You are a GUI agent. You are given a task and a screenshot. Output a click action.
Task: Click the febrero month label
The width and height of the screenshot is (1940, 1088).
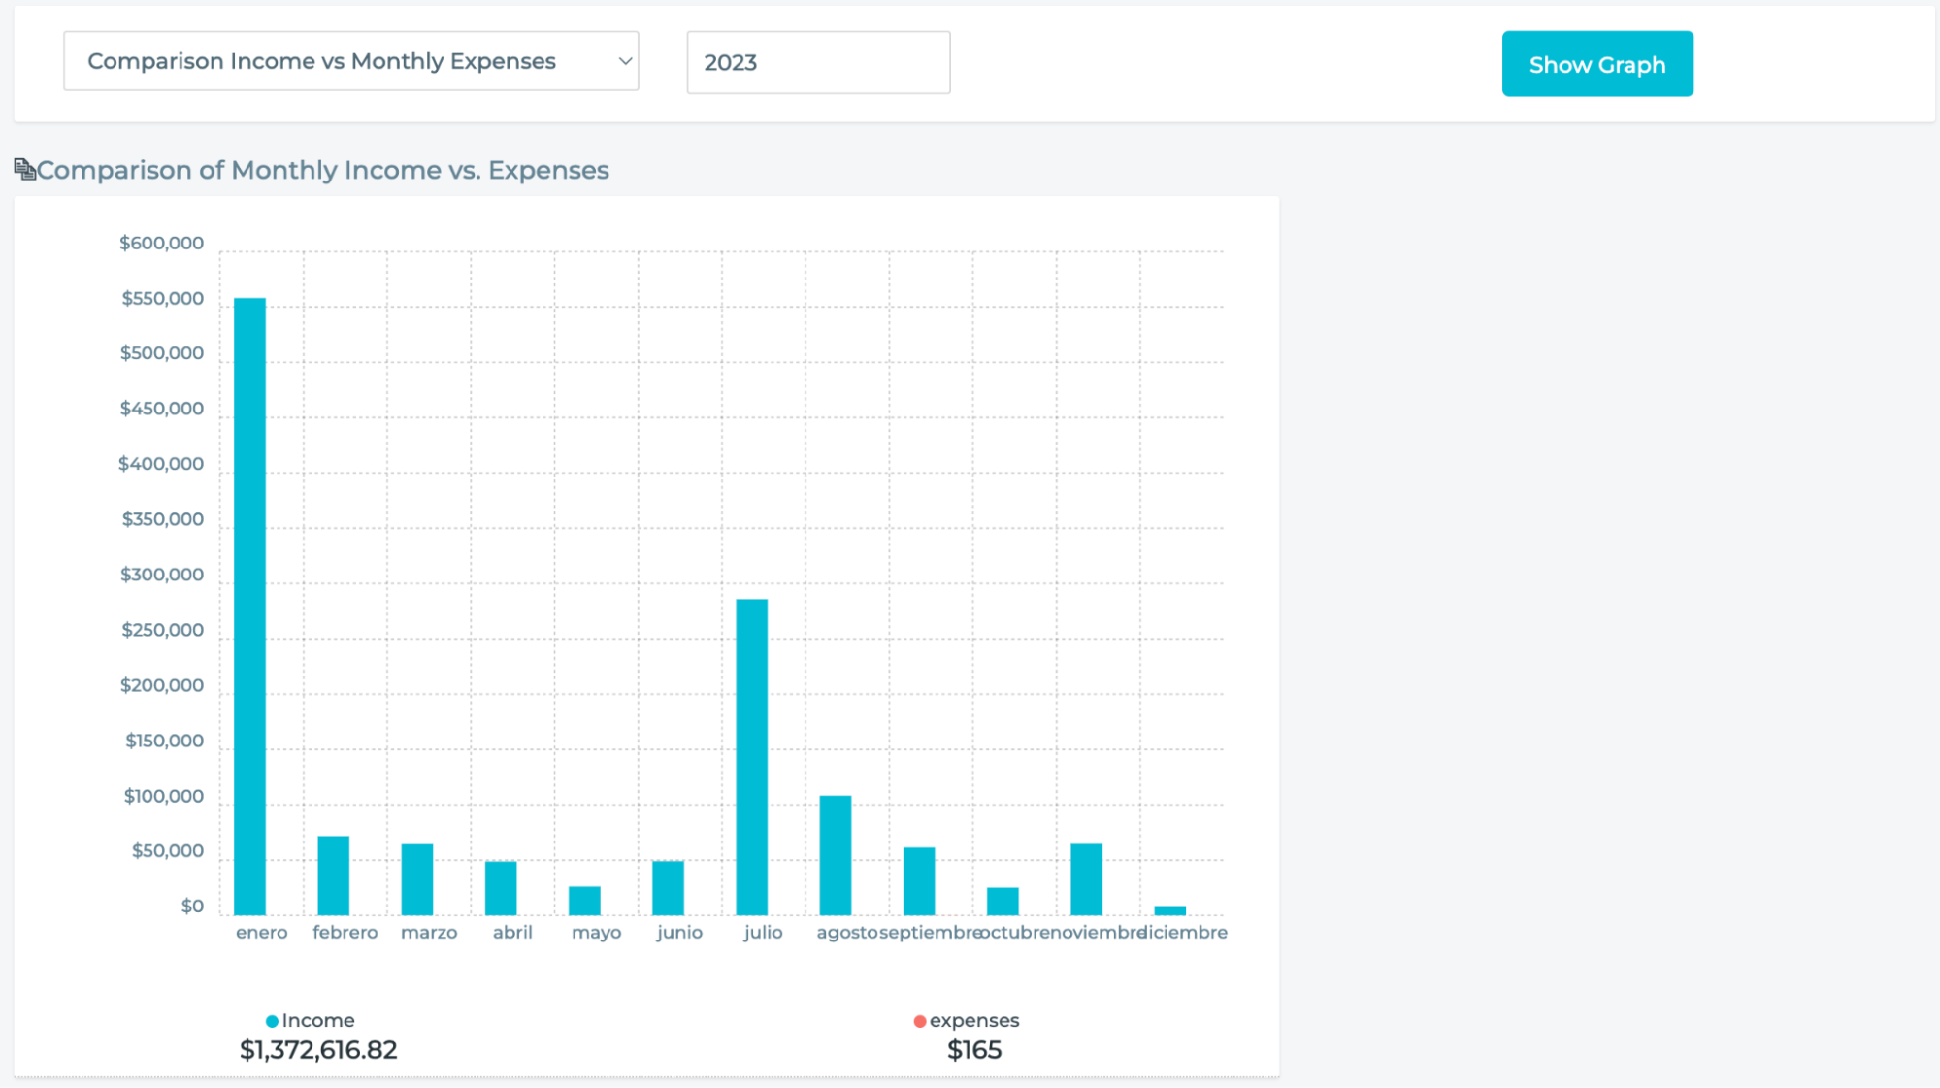[345, 932]
